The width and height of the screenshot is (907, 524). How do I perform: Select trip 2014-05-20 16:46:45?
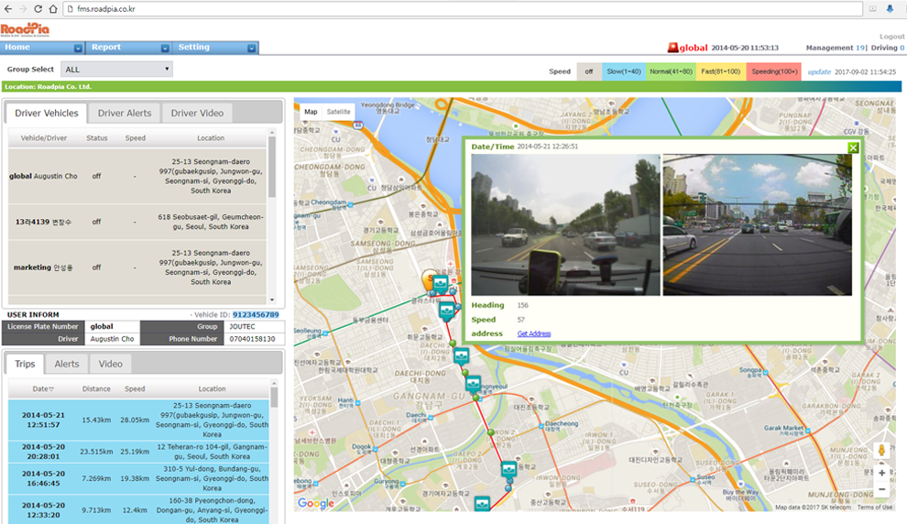(138, 478)
